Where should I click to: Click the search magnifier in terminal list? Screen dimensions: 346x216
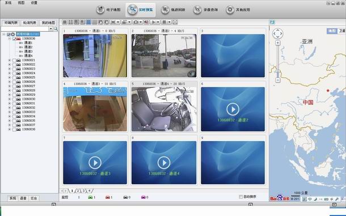click(x=56, y=29)
